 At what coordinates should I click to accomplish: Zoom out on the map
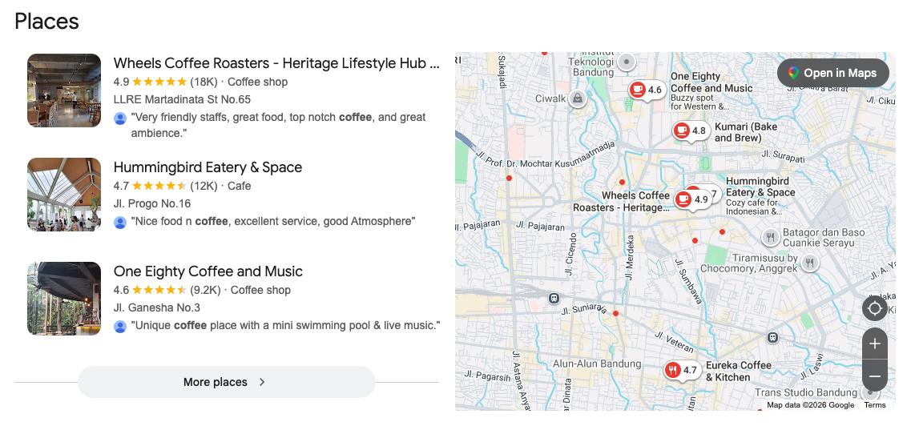(875, 376)
